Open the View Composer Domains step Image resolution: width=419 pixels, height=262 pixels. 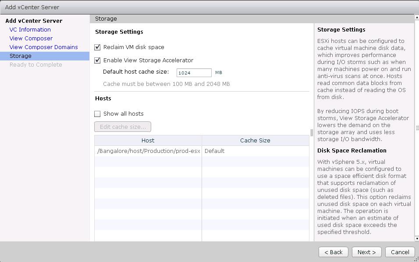44,47
